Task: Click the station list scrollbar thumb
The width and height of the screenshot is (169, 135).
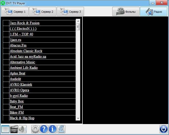Action: pyautogui.click(x=78, y=27)
